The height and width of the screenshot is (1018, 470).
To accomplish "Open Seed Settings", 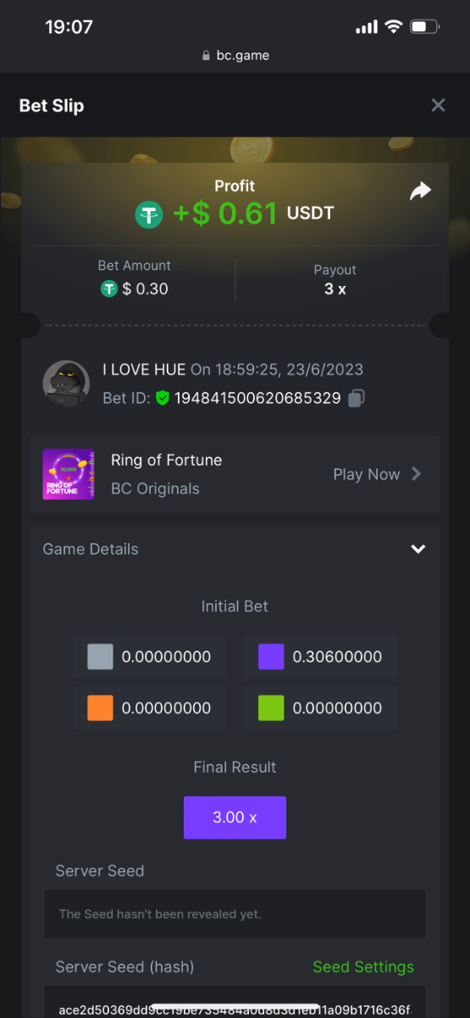I will [363, 967].
